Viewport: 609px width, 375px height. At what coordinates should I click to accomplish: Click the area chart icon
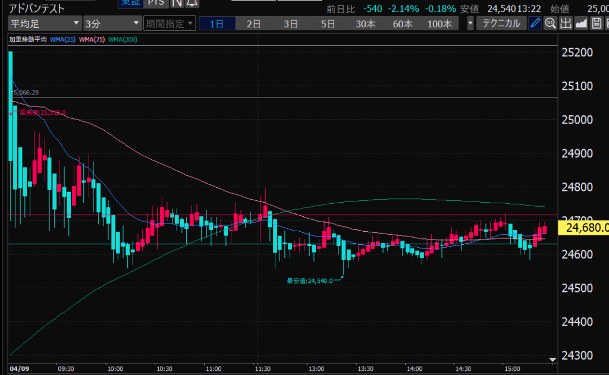pyautogui.click(x=580, y=24)
